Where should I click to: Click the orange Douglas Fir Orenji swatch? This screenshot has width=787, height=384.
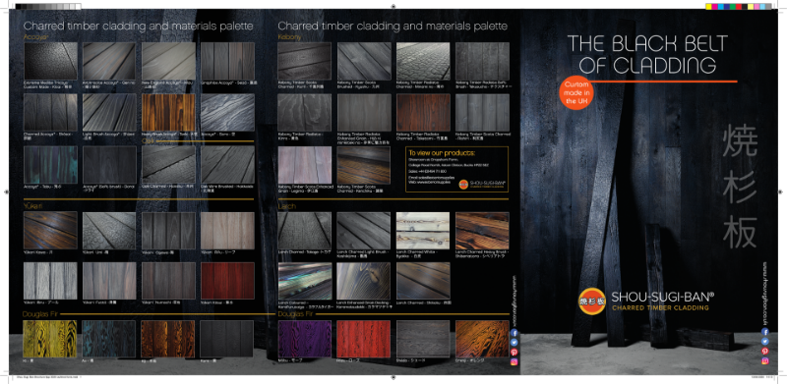pos(482,339)
